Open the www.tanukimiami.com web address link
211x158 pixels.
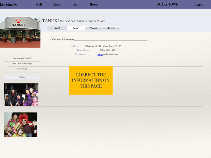108,54
